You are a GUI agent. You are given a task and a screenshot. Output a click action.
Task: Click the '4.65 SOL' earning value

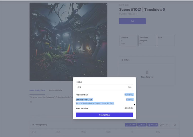[129, 108]
